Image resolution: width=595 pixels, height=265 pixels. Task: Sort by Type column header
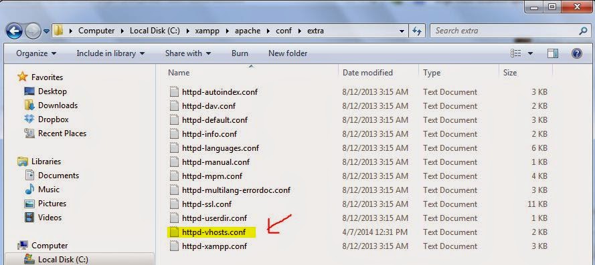pos(432,73)
